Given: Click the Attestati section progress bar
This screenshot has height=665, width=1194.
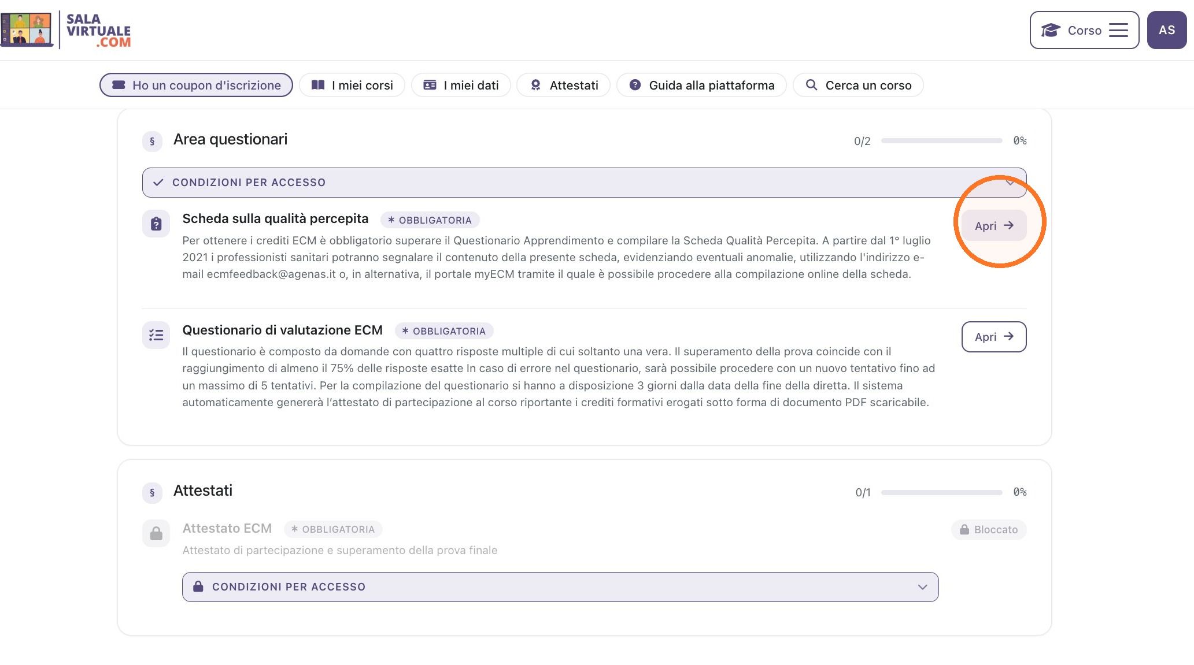Looking at the screenshot, I should click(941, 492).
